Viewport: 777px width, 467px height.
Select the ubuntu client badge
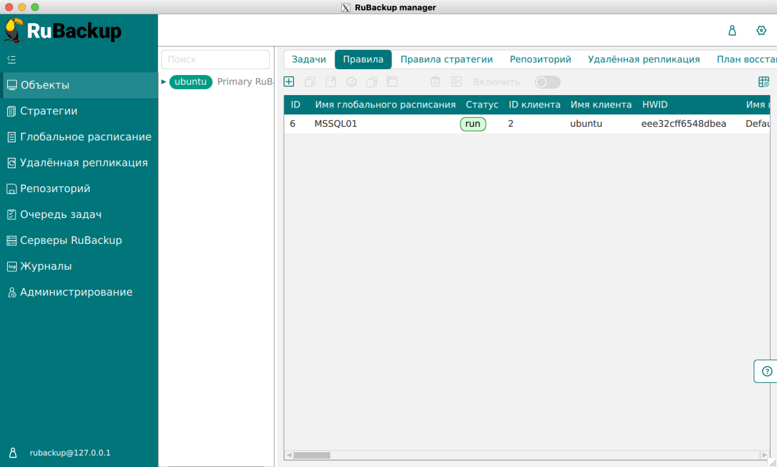190,82
